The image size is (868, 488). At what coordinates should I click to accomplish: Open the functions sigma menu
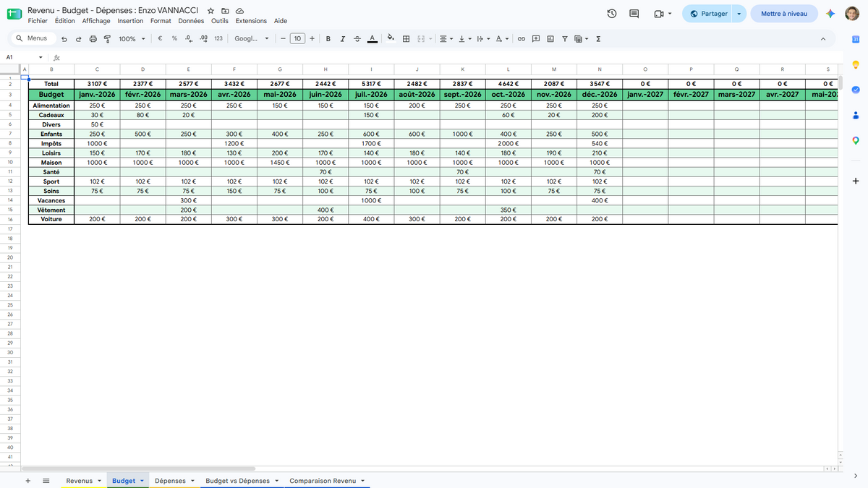point(598,39)
